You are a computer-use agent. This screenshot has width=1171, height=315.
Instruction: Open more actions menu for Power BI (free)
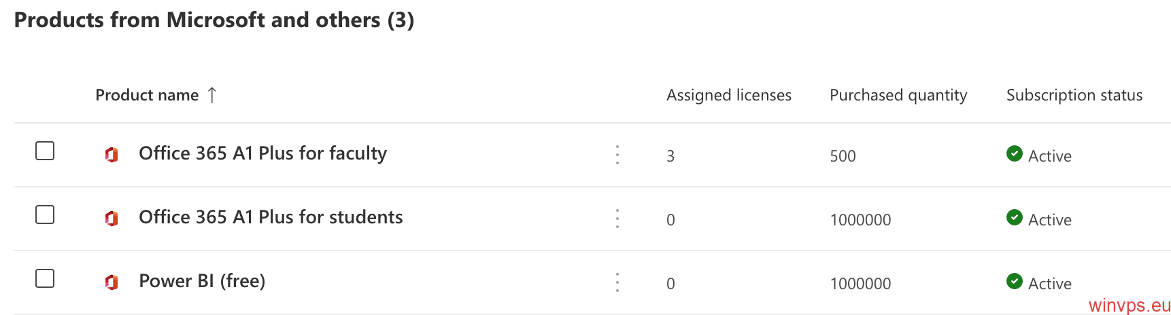click(x=617, y=282)
